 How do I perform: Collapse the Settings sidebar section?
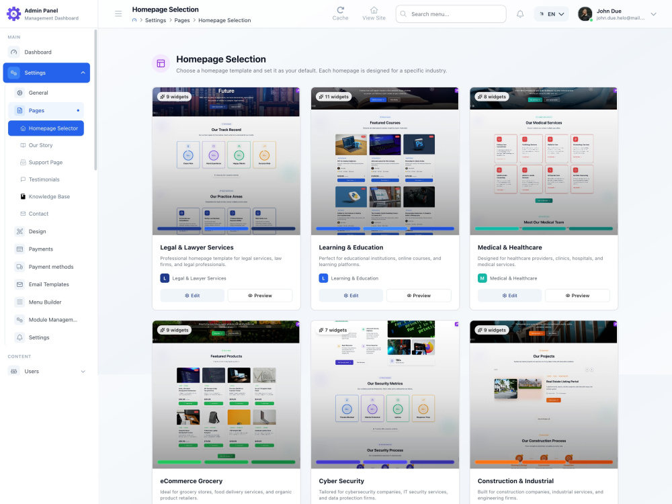point(83,73)
